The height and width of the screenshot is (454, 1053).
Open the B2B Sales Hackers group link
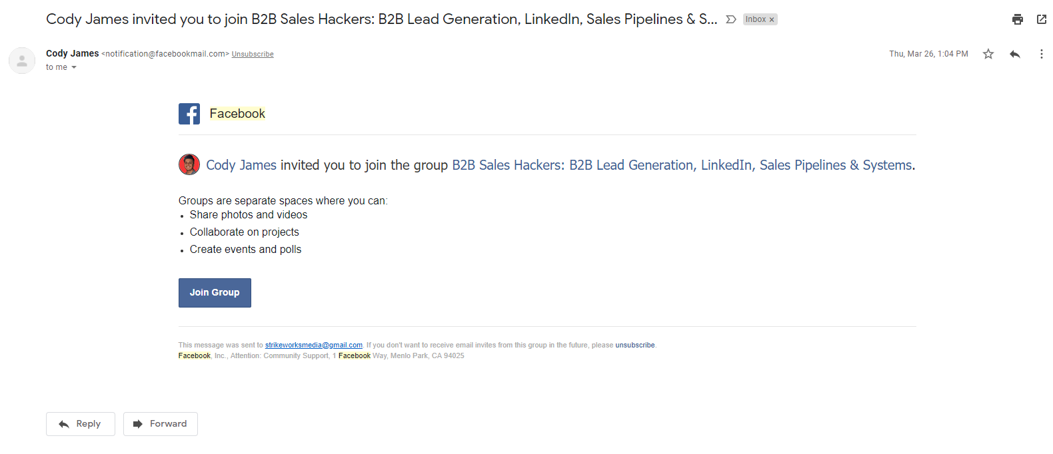(x=682, y=165)
